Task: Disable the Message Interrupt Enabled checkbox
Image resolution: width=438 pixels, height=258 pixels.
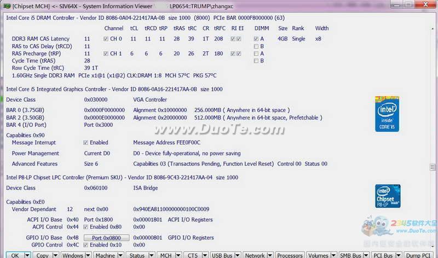Action: [86, 143]
